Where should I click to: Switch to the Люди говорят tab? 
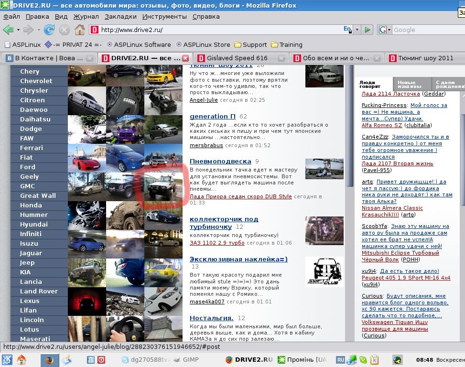click(374, 84)
